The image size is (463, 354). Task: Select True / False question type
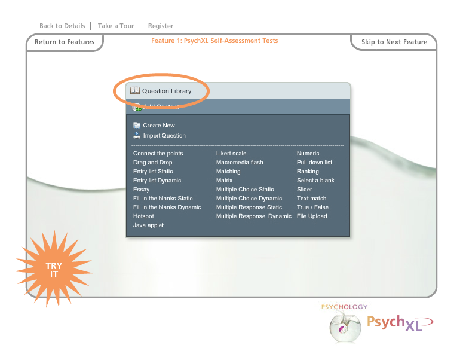pos(312,207)
